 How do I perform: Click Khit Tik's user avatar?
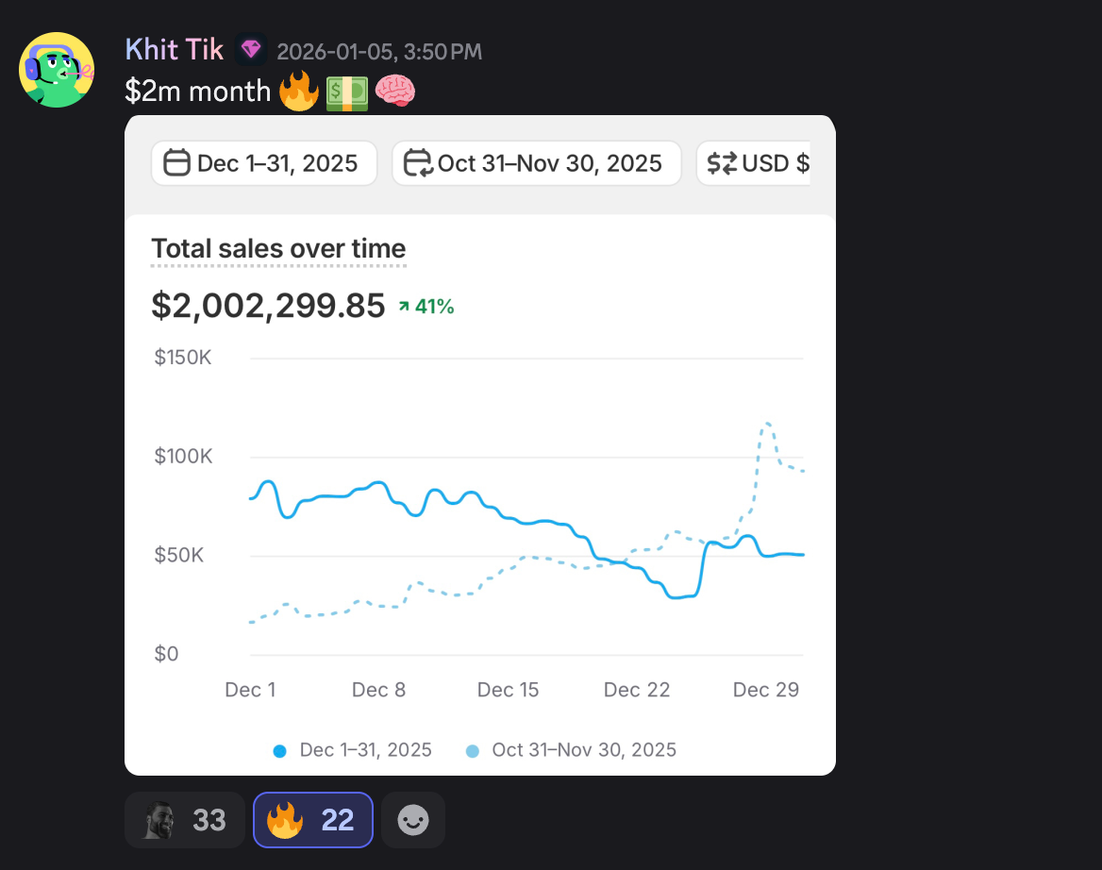tap(57, 70)
